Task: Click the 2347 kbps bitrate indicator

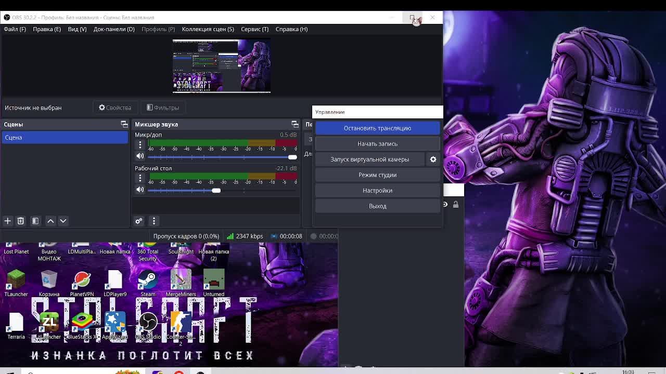Action: (x=245, y=236)
